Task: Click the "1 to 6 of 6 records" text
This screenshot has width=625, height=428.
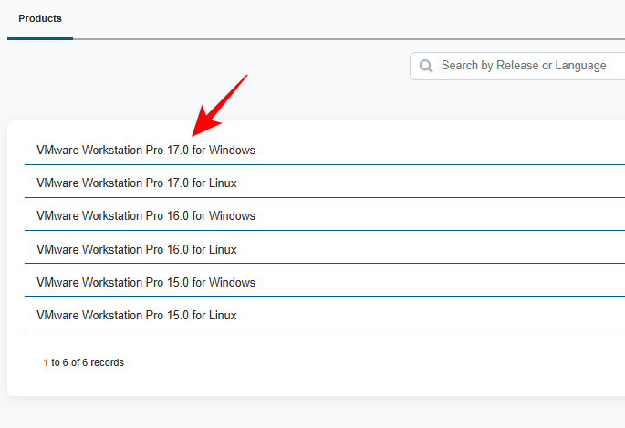Action: click(84, 362)
